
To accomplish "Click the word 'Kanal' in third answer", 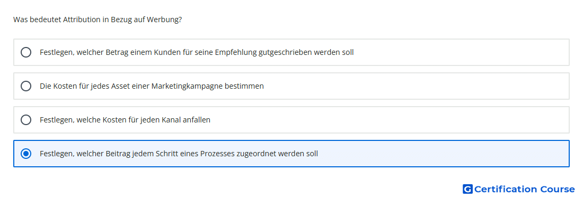I will pyautogui.click(x=171, y=120).
